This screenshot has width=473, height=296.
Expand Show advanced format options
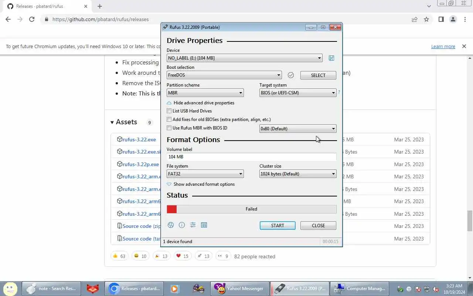pos(201,184)
